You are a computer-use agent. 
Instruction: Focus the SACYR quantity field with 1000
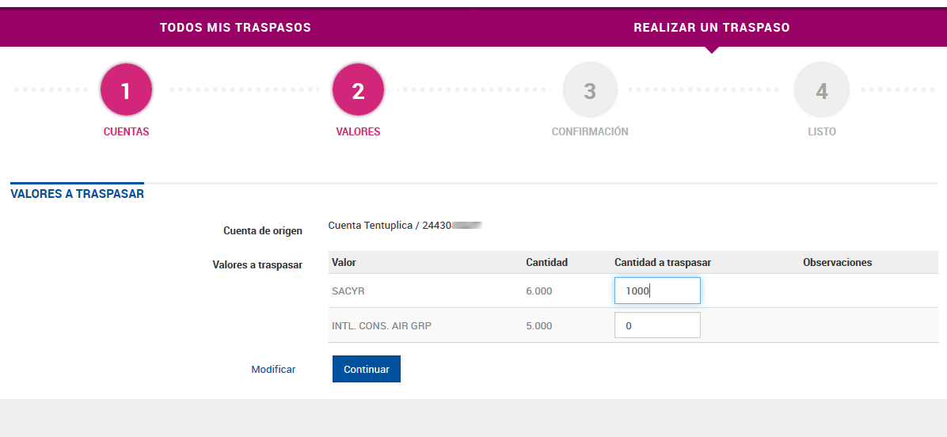point(657,291)
